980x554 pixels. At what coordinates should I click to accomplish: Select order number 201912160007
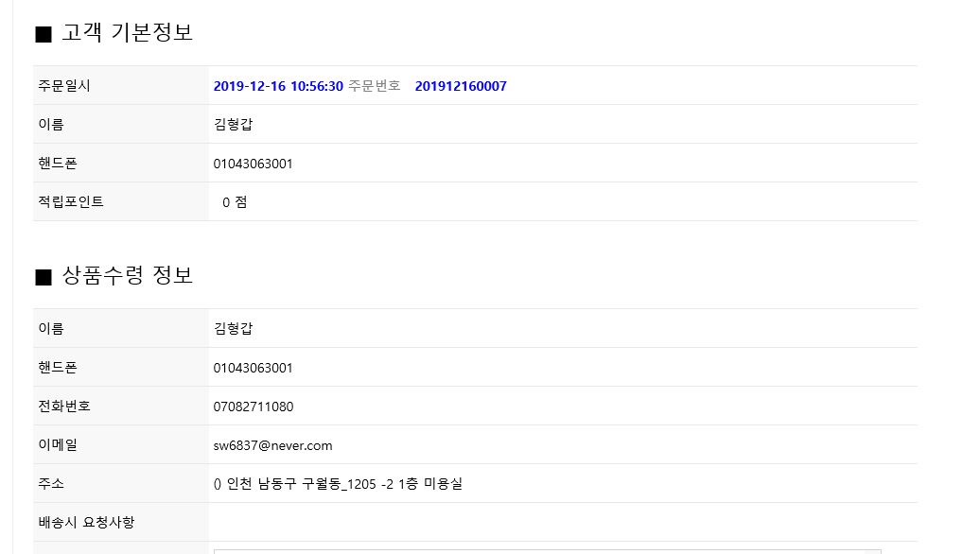point(461,86)
